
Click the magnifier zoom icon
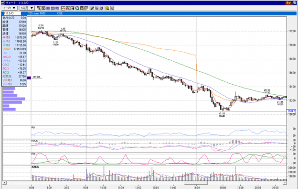pyautogui.click(x=77, y=8)
